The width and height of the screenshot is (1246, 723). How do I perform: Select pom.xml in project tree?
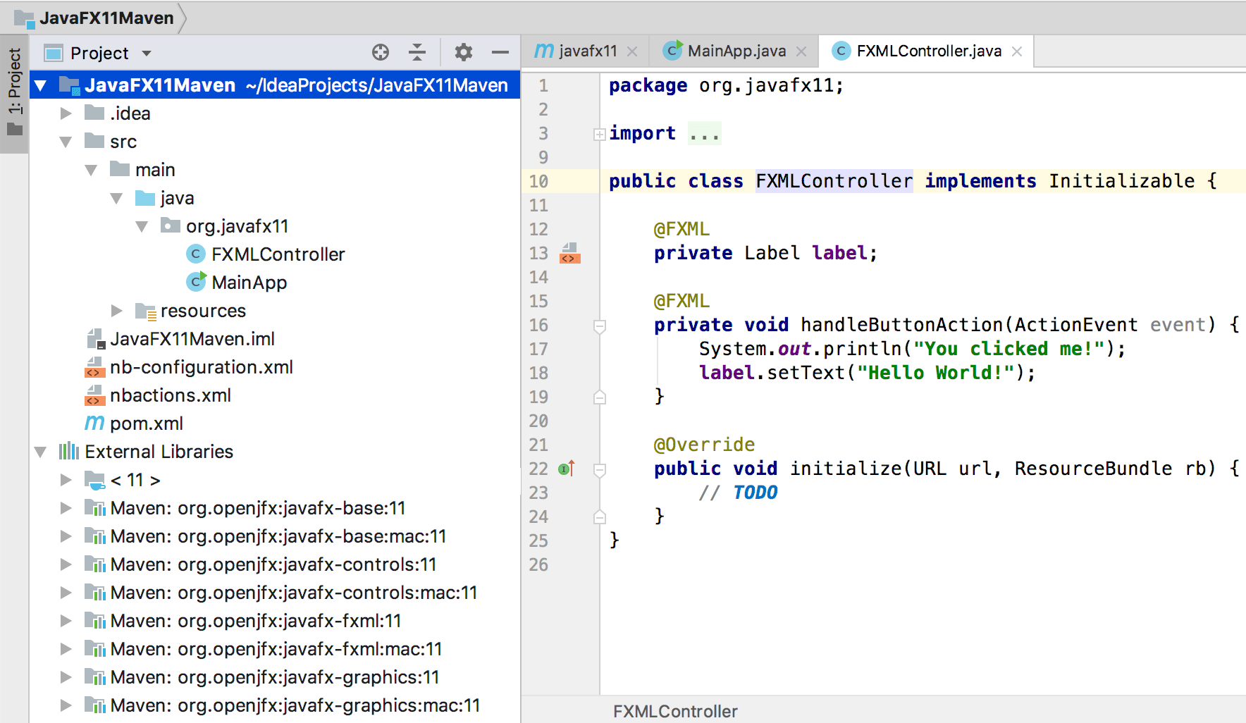coord(147,424)
